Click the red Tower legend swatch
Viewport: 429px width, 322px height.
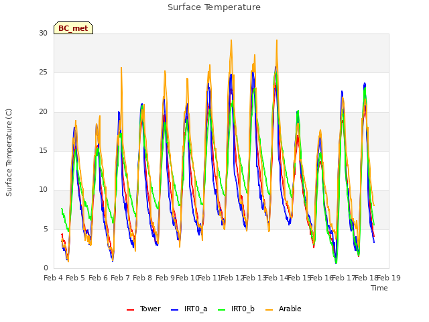[x=130, y=310]
